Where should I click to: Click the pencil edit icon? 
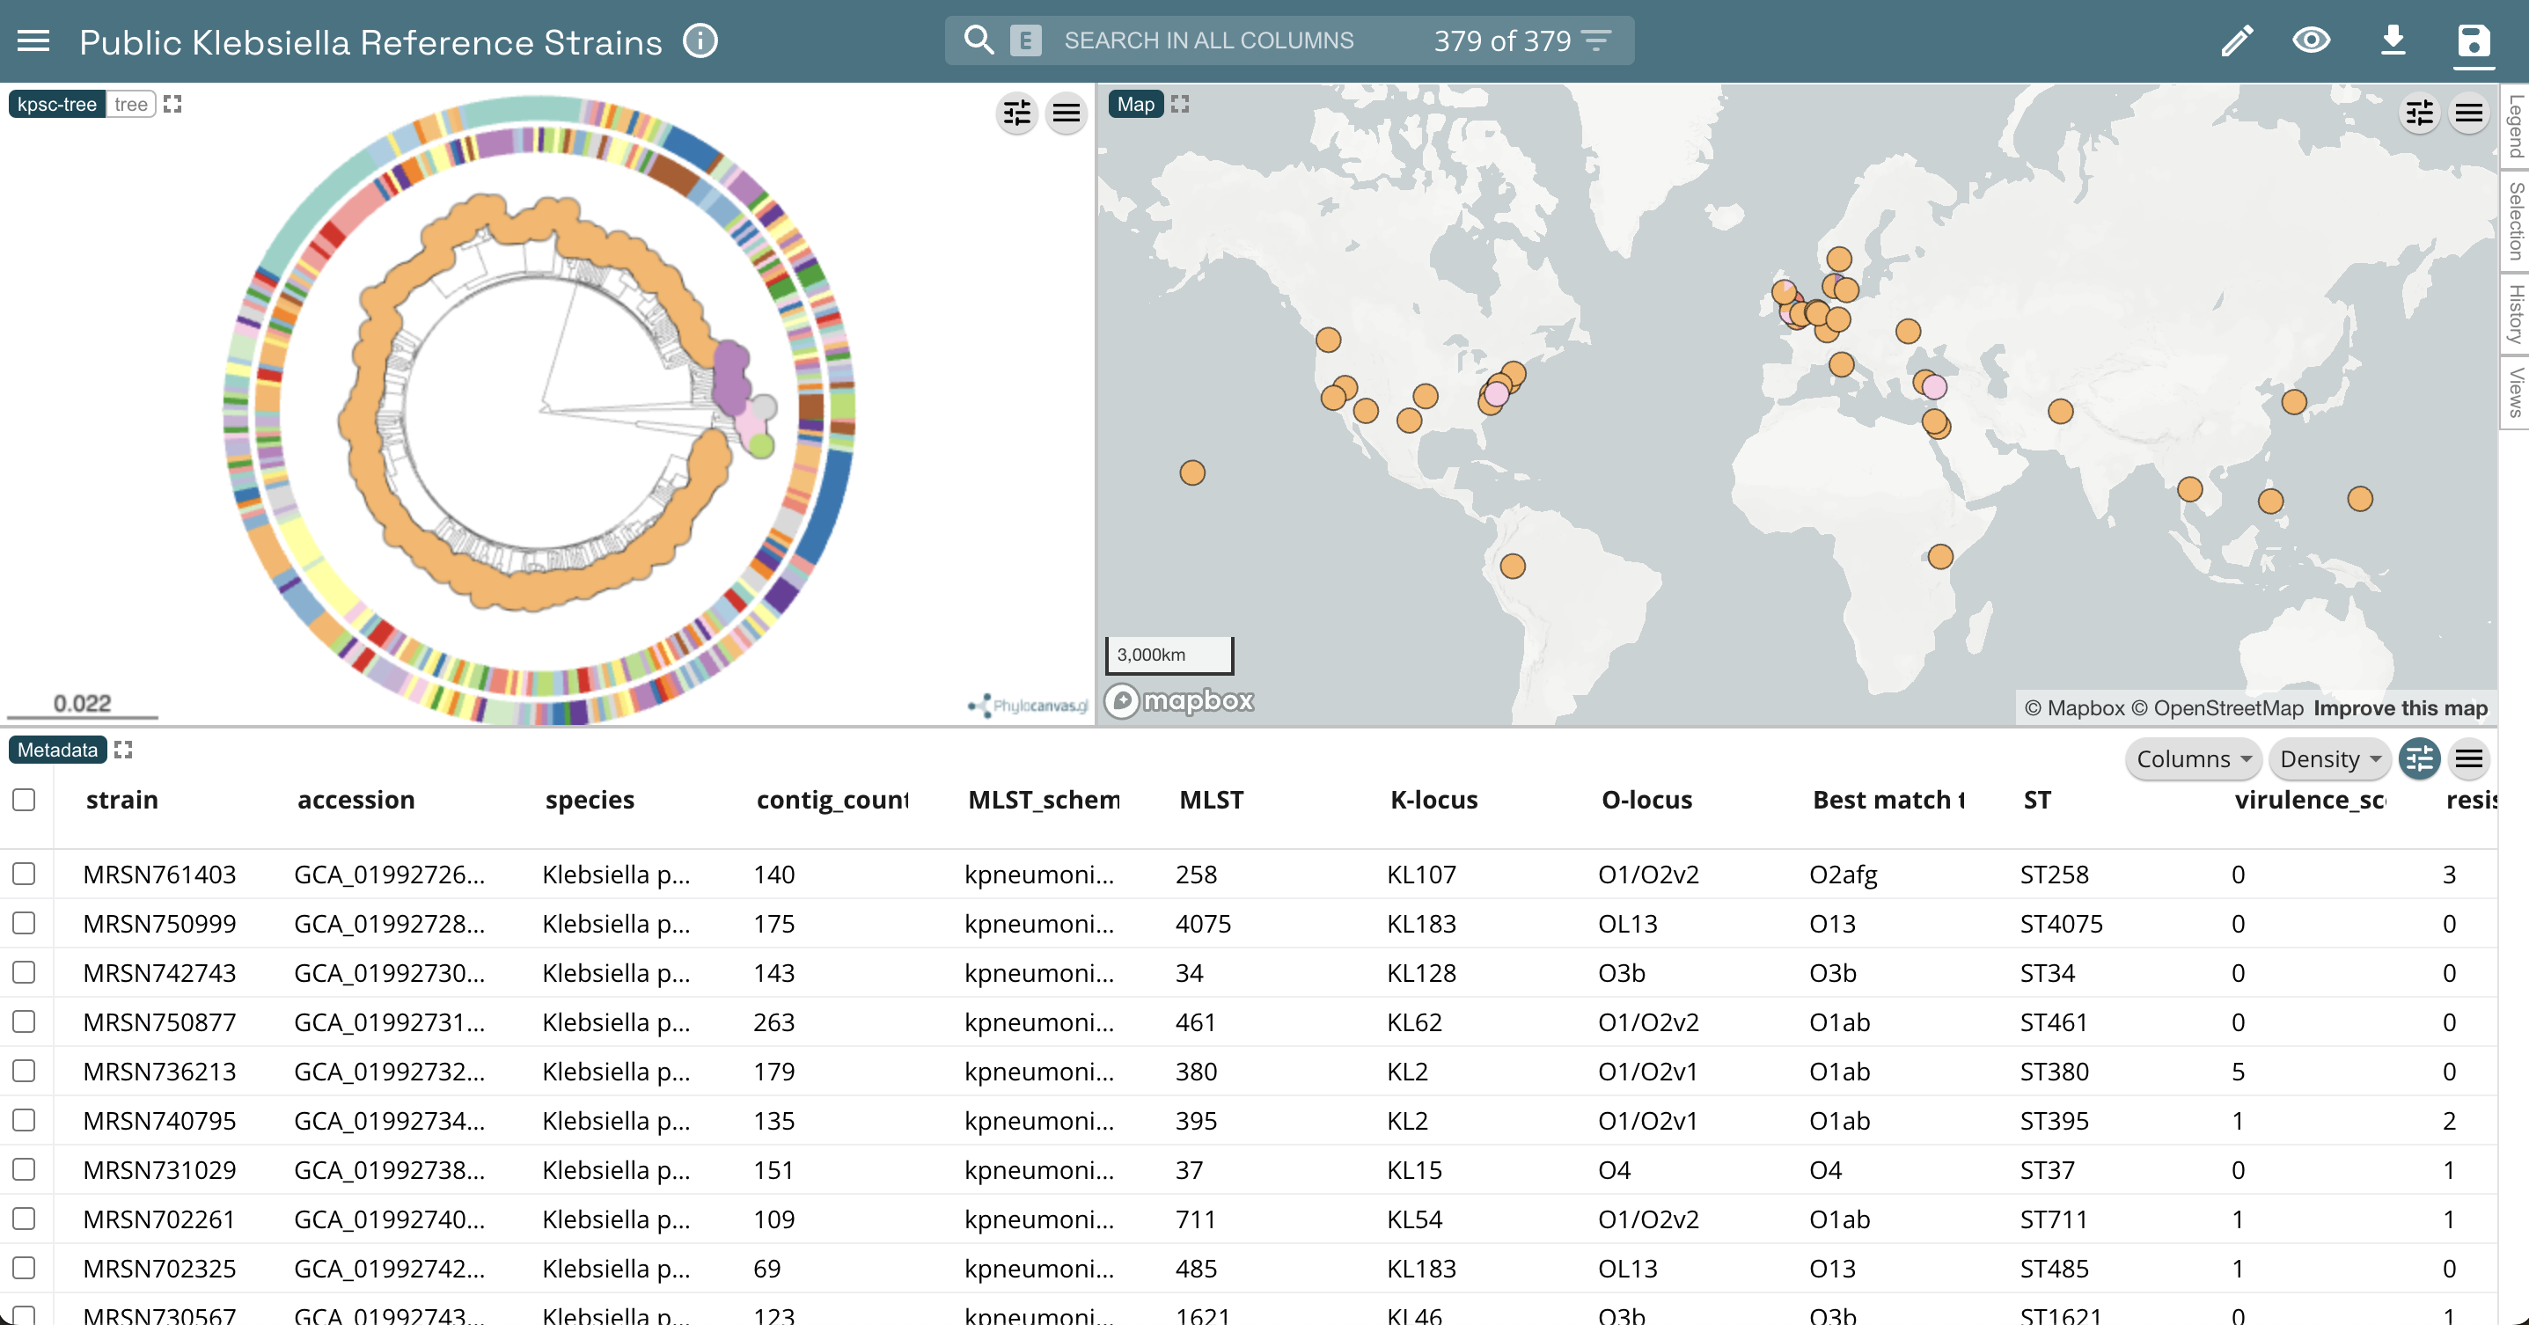pyautogui.click(x=2237, y=40)
